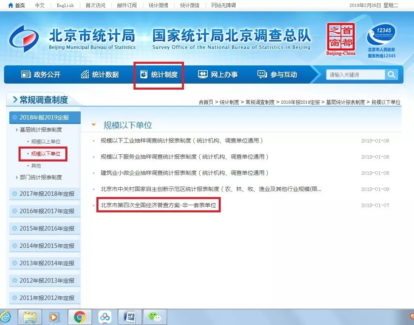The width and height of the screenshot is (414, 325).
Task: Open the 统计数据 navigation menu
Action: [x=100, y=75]
